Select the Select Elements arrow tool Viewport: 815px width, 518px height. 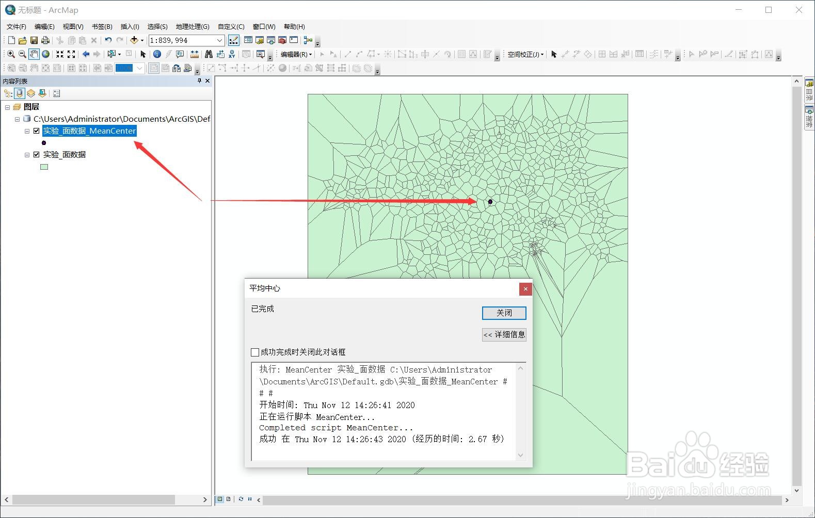143,54
